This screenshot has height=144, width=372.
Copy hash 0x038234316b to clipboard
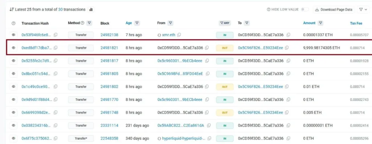(x=56, y=125)
